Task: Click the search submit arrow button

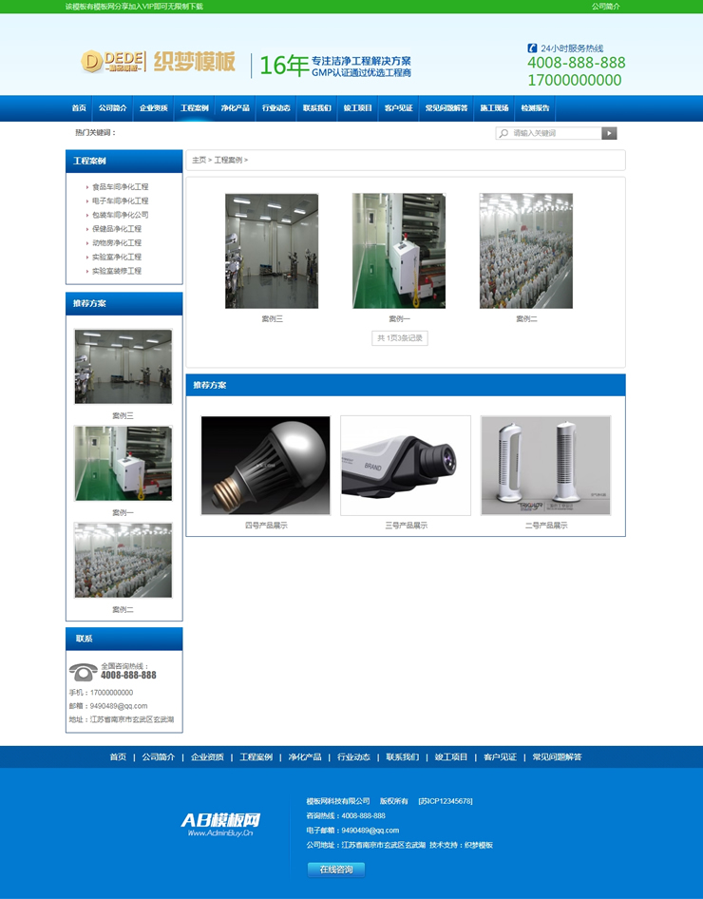Action: 609,134
